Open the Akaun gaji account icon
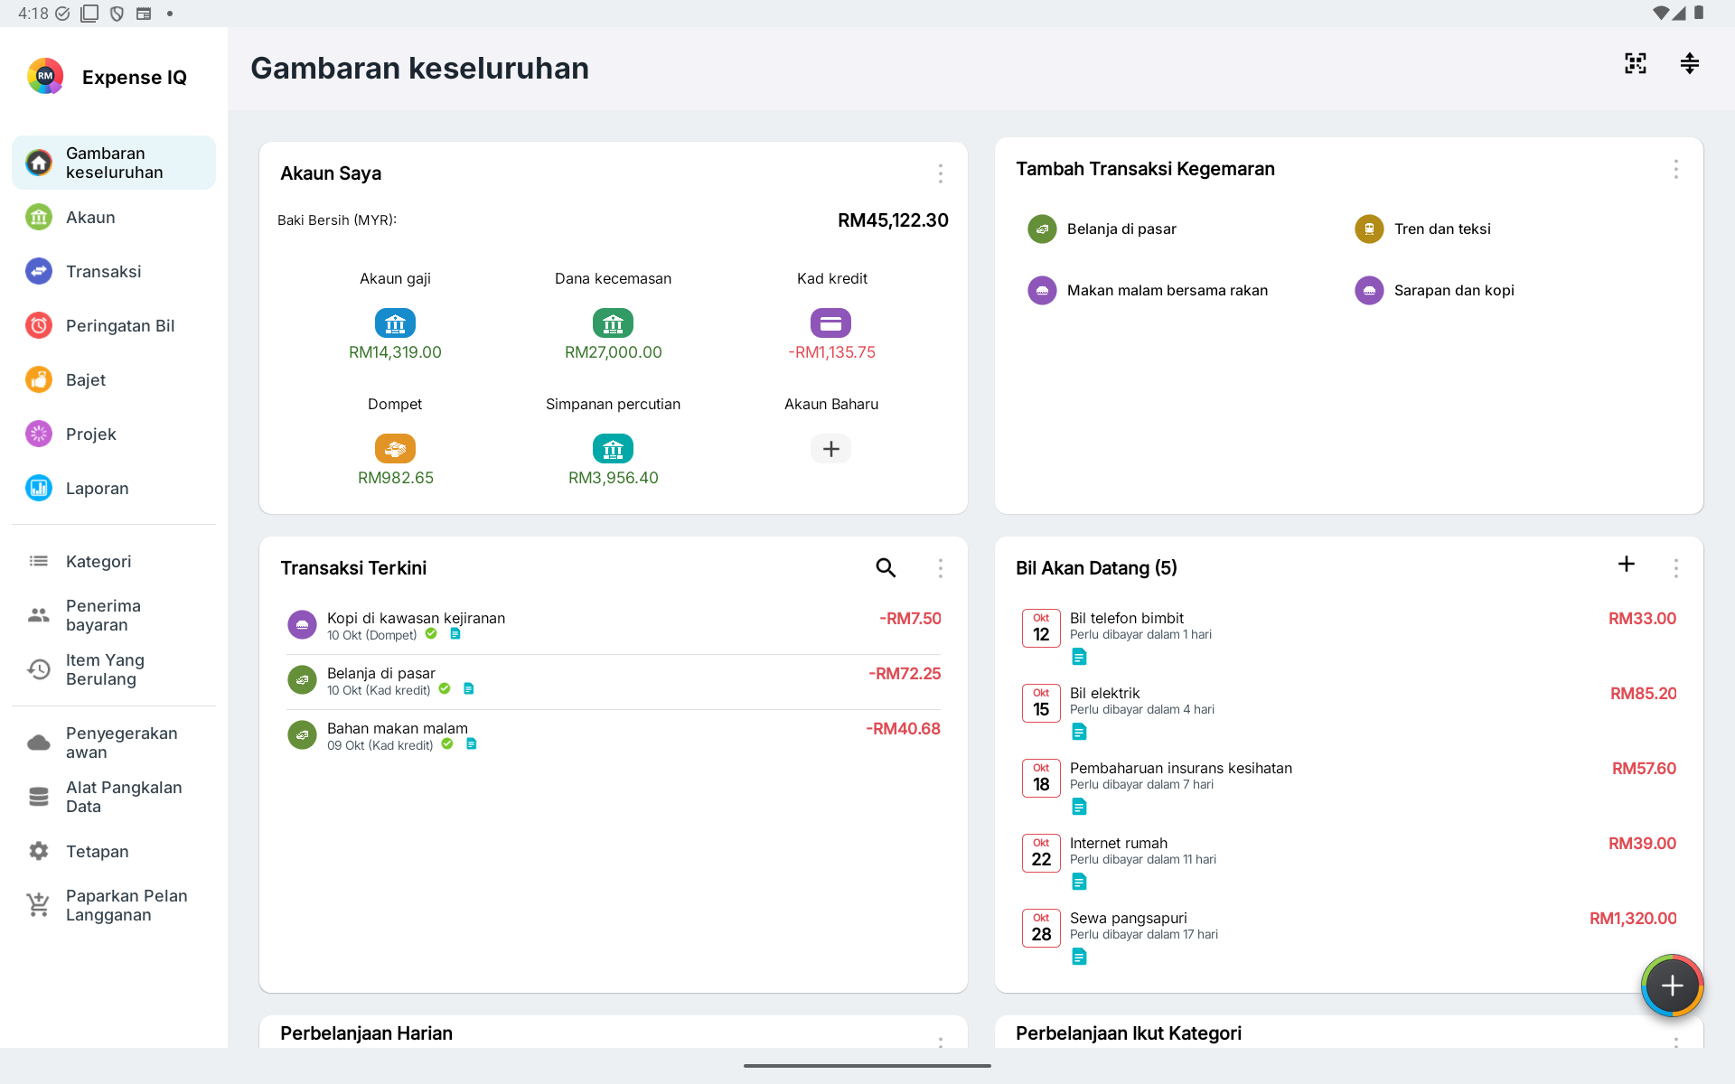Viewport: 1735px width, 1084px height. (395, 322)
